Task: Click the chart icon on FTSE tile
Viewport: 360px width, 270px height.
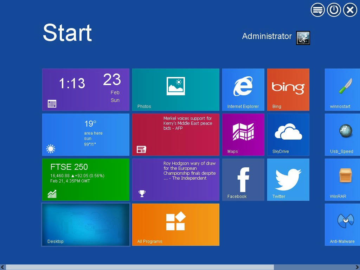Action: point(52,194)
